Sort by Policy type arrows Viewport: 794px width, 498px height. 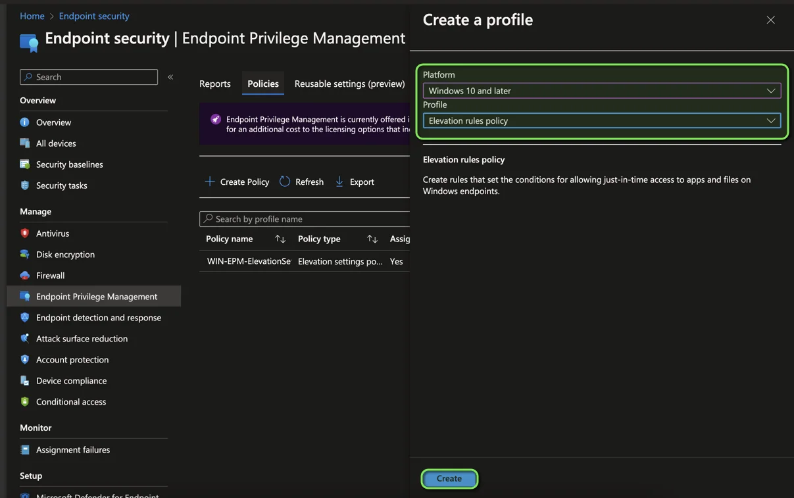[x=372, y=239]
